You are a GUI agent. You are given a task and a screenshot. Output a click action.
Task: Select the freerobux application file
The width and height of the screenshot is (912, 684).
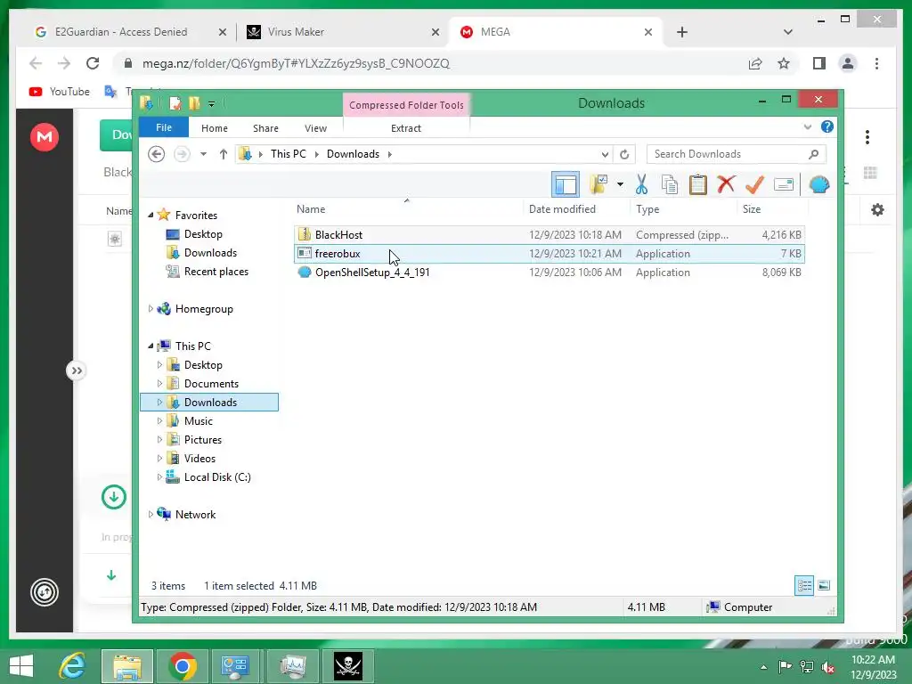550,254
